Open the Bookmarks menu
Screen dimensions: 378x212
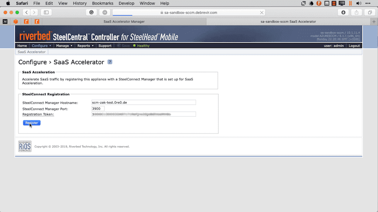pyautogui.click(x=103, y=3)
